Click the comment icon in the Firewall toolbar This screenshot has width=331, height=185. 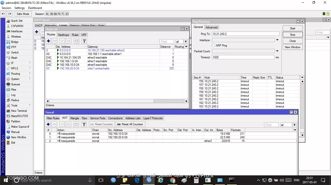tap(76, 124)
